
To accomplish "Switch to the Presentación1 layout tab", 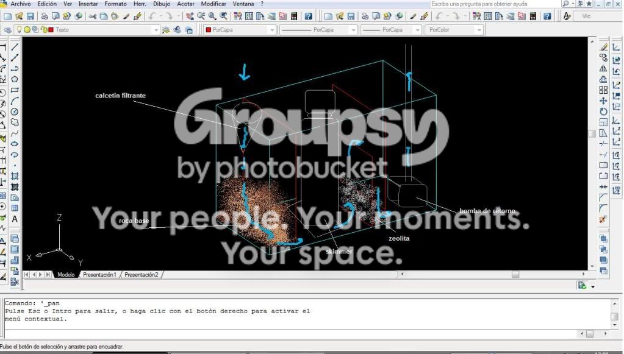I will click(x=99, y=275).
